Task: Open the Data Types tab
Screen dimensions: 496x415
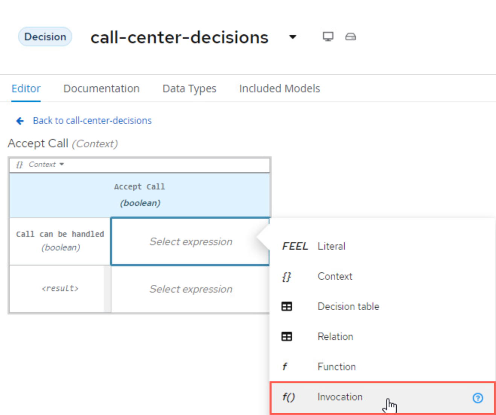Action: click(x=189, y=88)
